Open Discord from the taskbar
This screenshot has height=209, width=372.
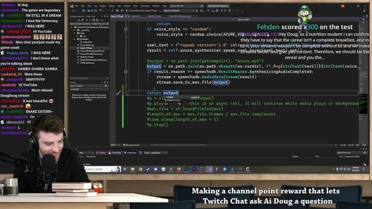pos(156,169)
